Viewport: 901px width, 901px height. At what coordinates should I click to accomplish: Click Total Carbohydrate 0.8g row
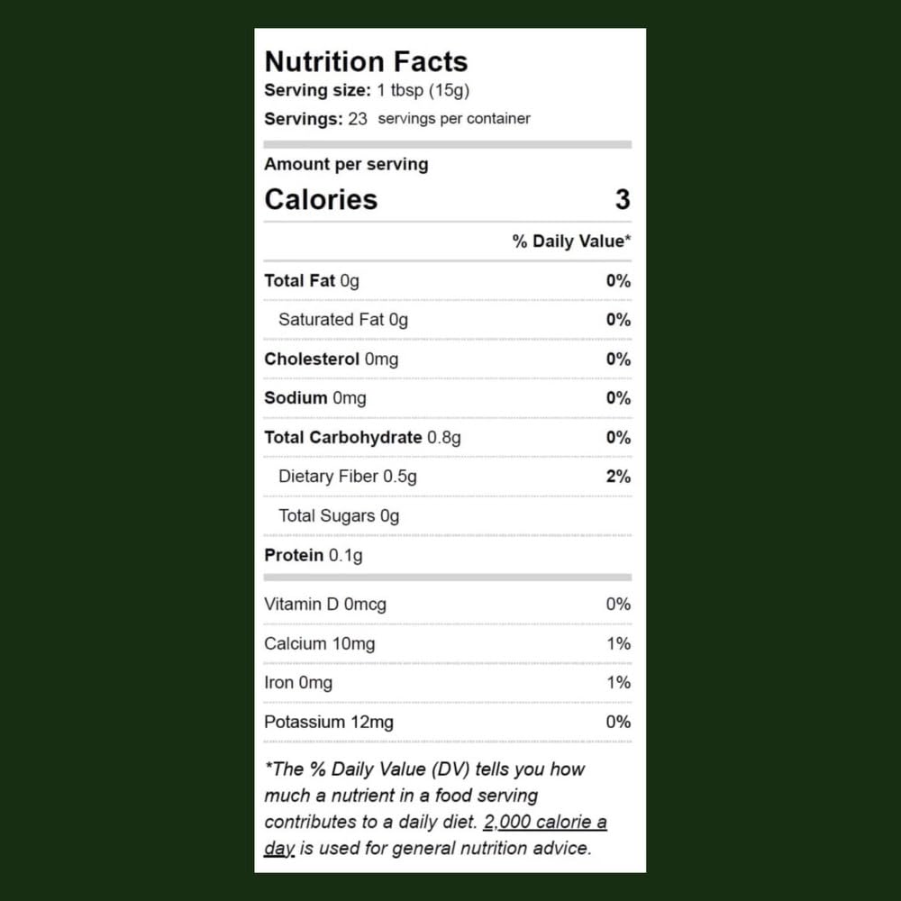point(448,437)
